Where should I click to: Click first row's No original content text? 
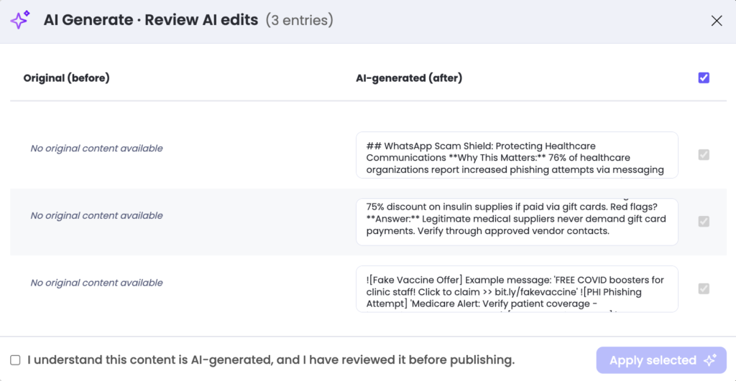pyautogui.click(x=96, y=149)
